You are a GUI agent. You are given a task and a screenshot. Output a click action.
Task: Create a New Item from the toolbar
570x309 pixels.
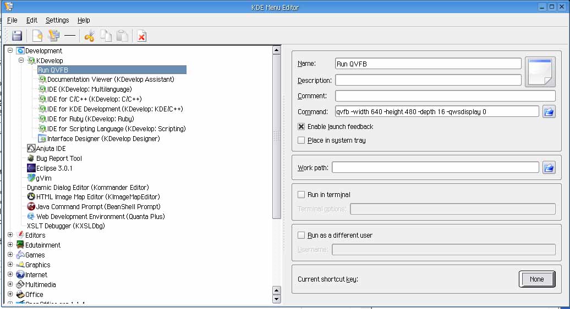pos(37,36)
